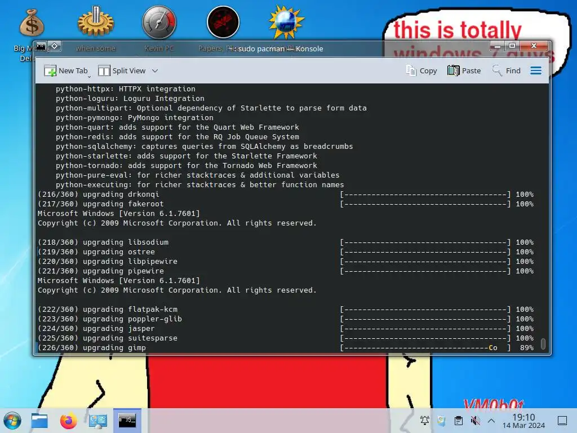The width and height of the screenshot is (577, 433).
Task: Click the show desktop button
Action: 562,421
